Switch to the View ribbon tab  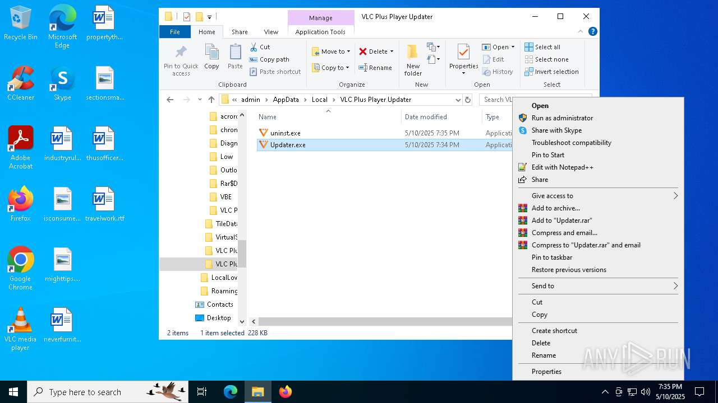(x=271, y=32)
